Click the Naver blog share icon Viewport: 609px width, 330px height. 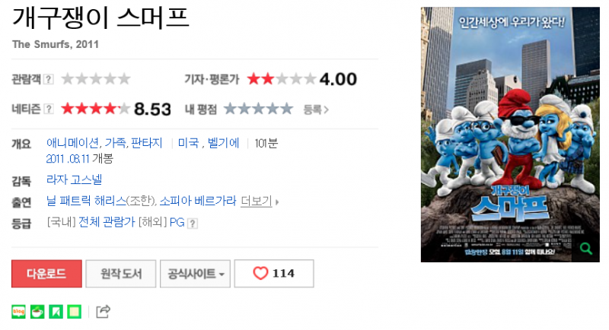(18, 312)
